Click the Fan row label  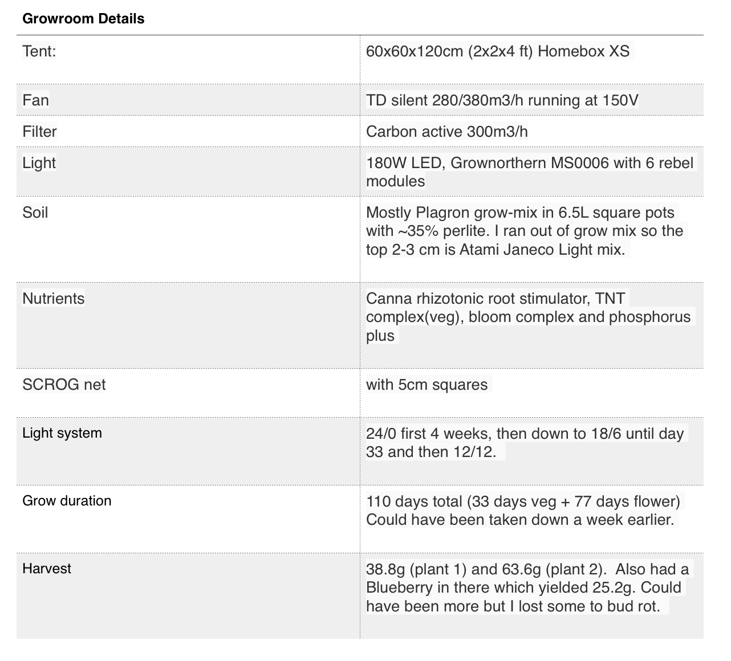[x=35, y=100]
